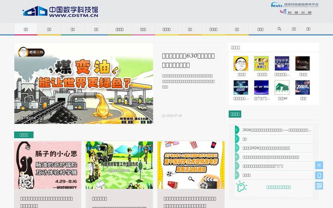The height and width of the screenshot is (208, 333).
Task: Switch banner to slide 5
Action: (150, 122)
